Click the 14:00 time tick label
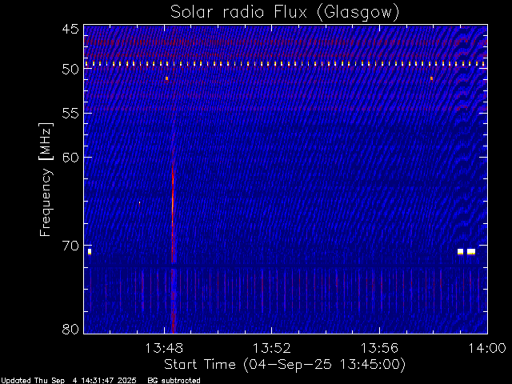This screenshot has height=384, width=512. [x=487, y=348]
